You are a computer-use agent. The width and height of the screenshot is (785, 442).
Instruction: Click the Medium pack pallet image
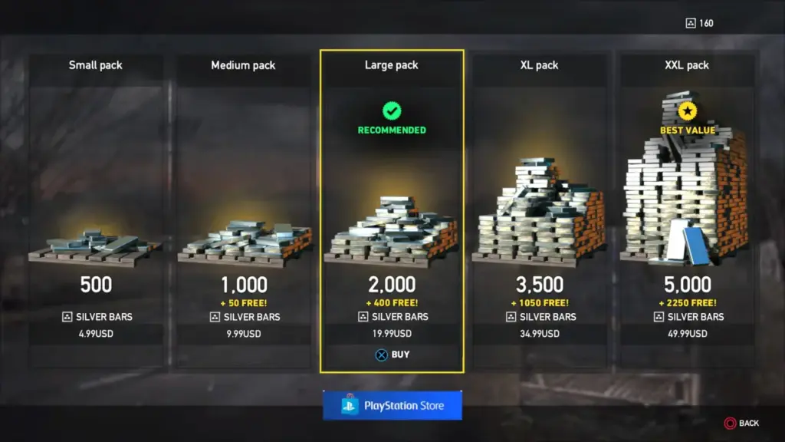point(245,243)
